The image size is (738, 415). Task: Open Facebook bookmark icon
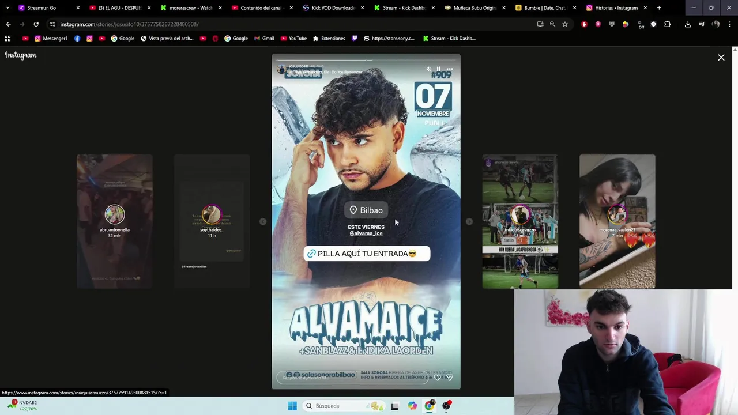click(x=77, y=39)
